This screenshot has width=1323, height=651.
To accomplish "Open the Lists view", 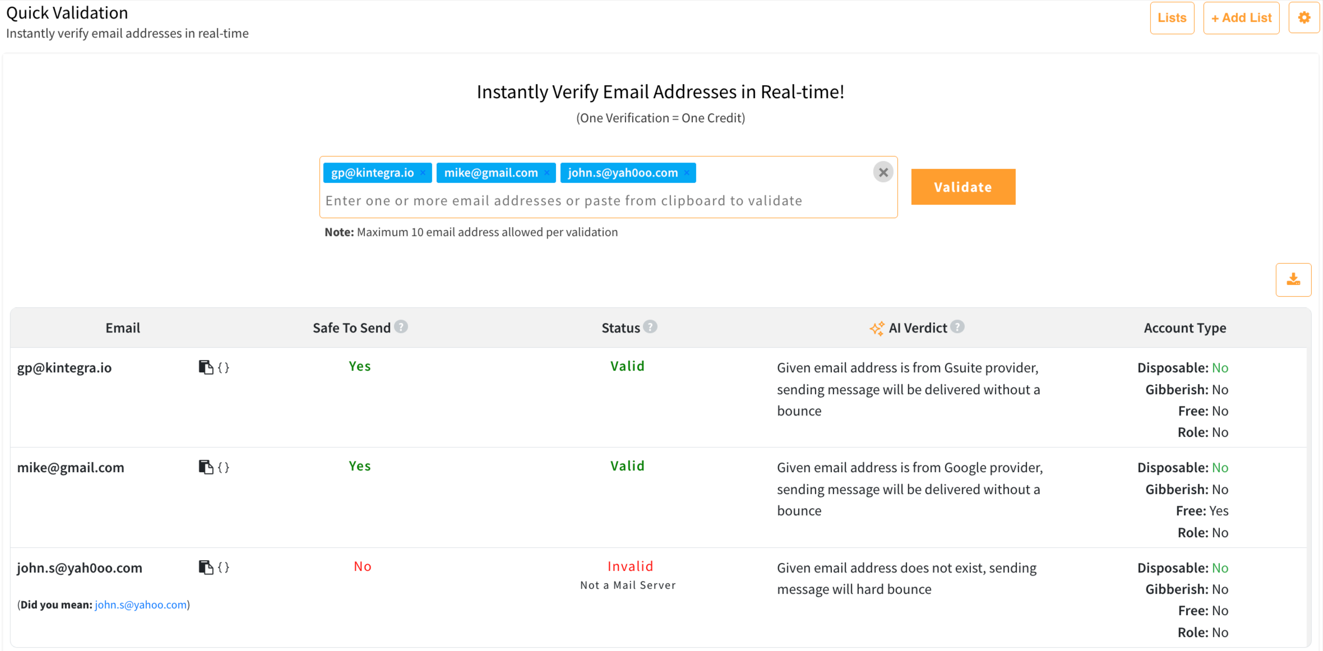I will coord(1172,17).
